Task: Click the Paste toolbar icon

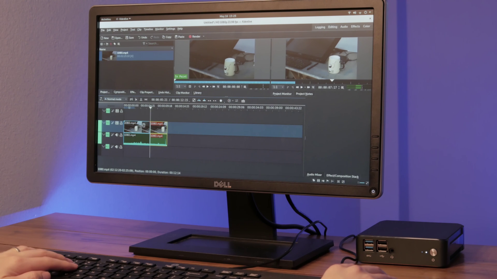Action: tap(179, 37)
